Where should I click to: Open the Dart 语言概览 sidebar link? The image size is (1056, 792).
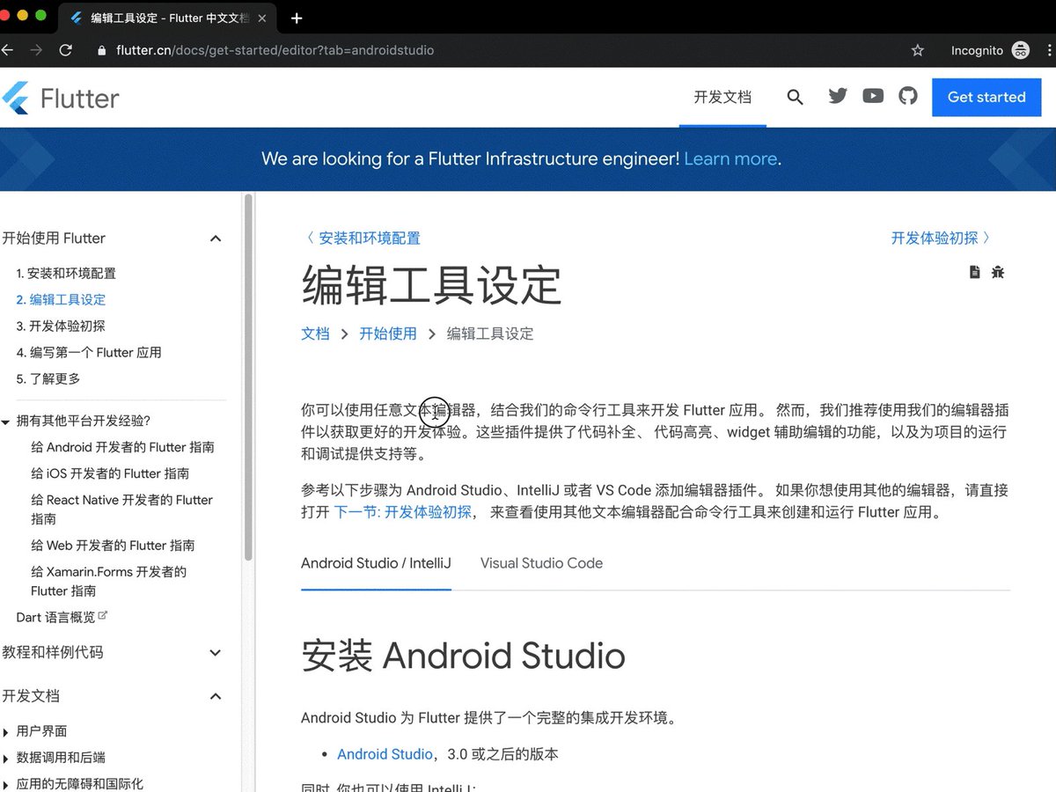pos(55,618)
